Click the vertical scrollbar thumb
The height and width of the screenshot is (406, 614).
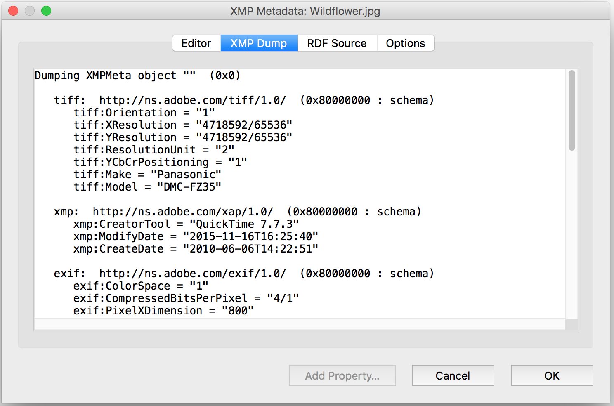coord(571,111)
